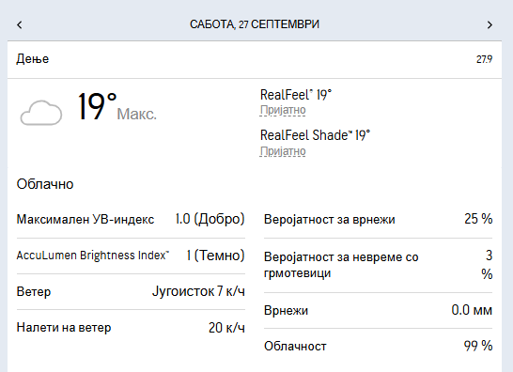513x372 pixels.
Task: Go to next day with right arrow
Action: pos(490,24)
